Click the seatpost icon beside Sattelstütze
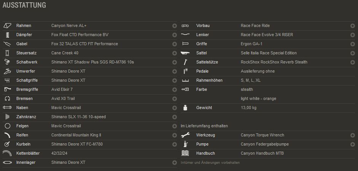The height and width of the screenshot is (171, 358). pyautogui.click(x=185, y=62)
